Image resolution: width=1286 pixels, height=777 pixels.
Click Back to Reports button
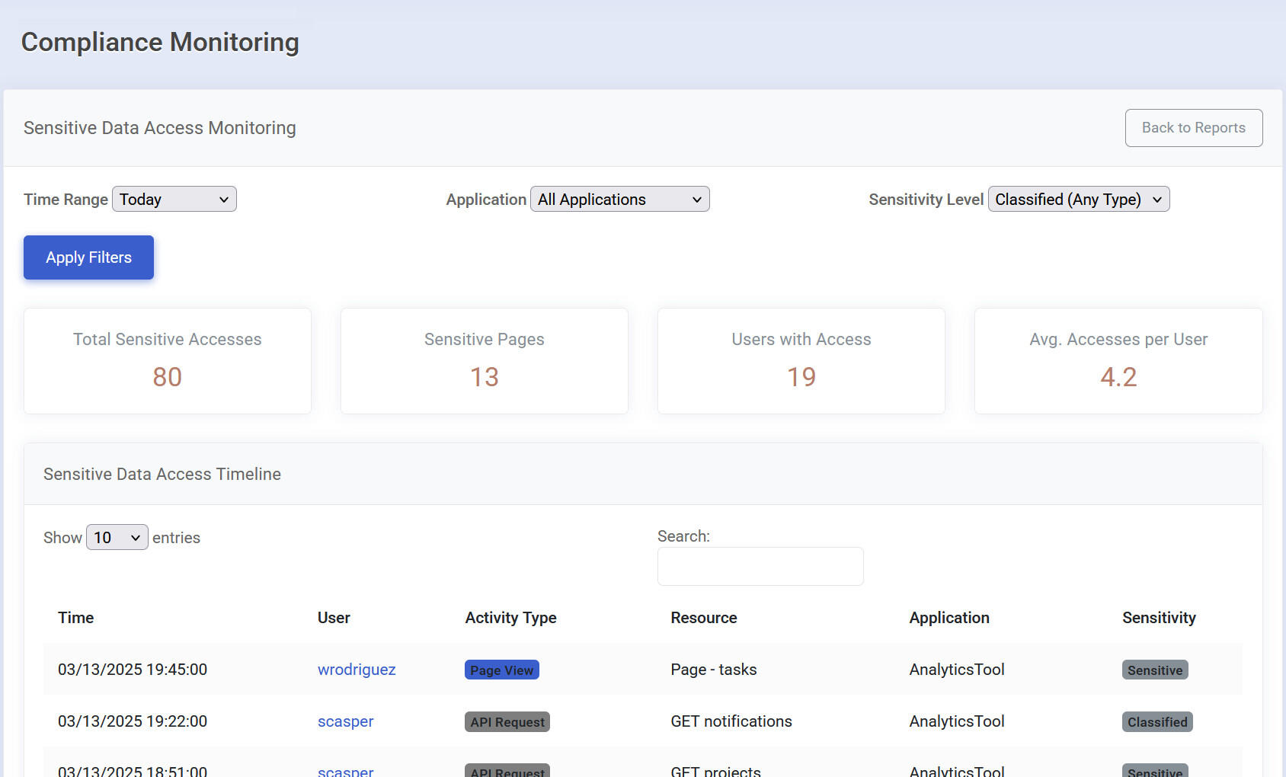(1193, 128)
